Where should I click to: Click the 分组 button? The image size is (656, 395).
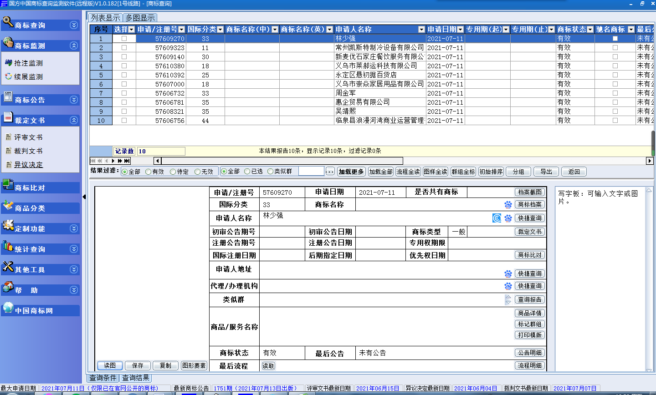coord(518,172)
